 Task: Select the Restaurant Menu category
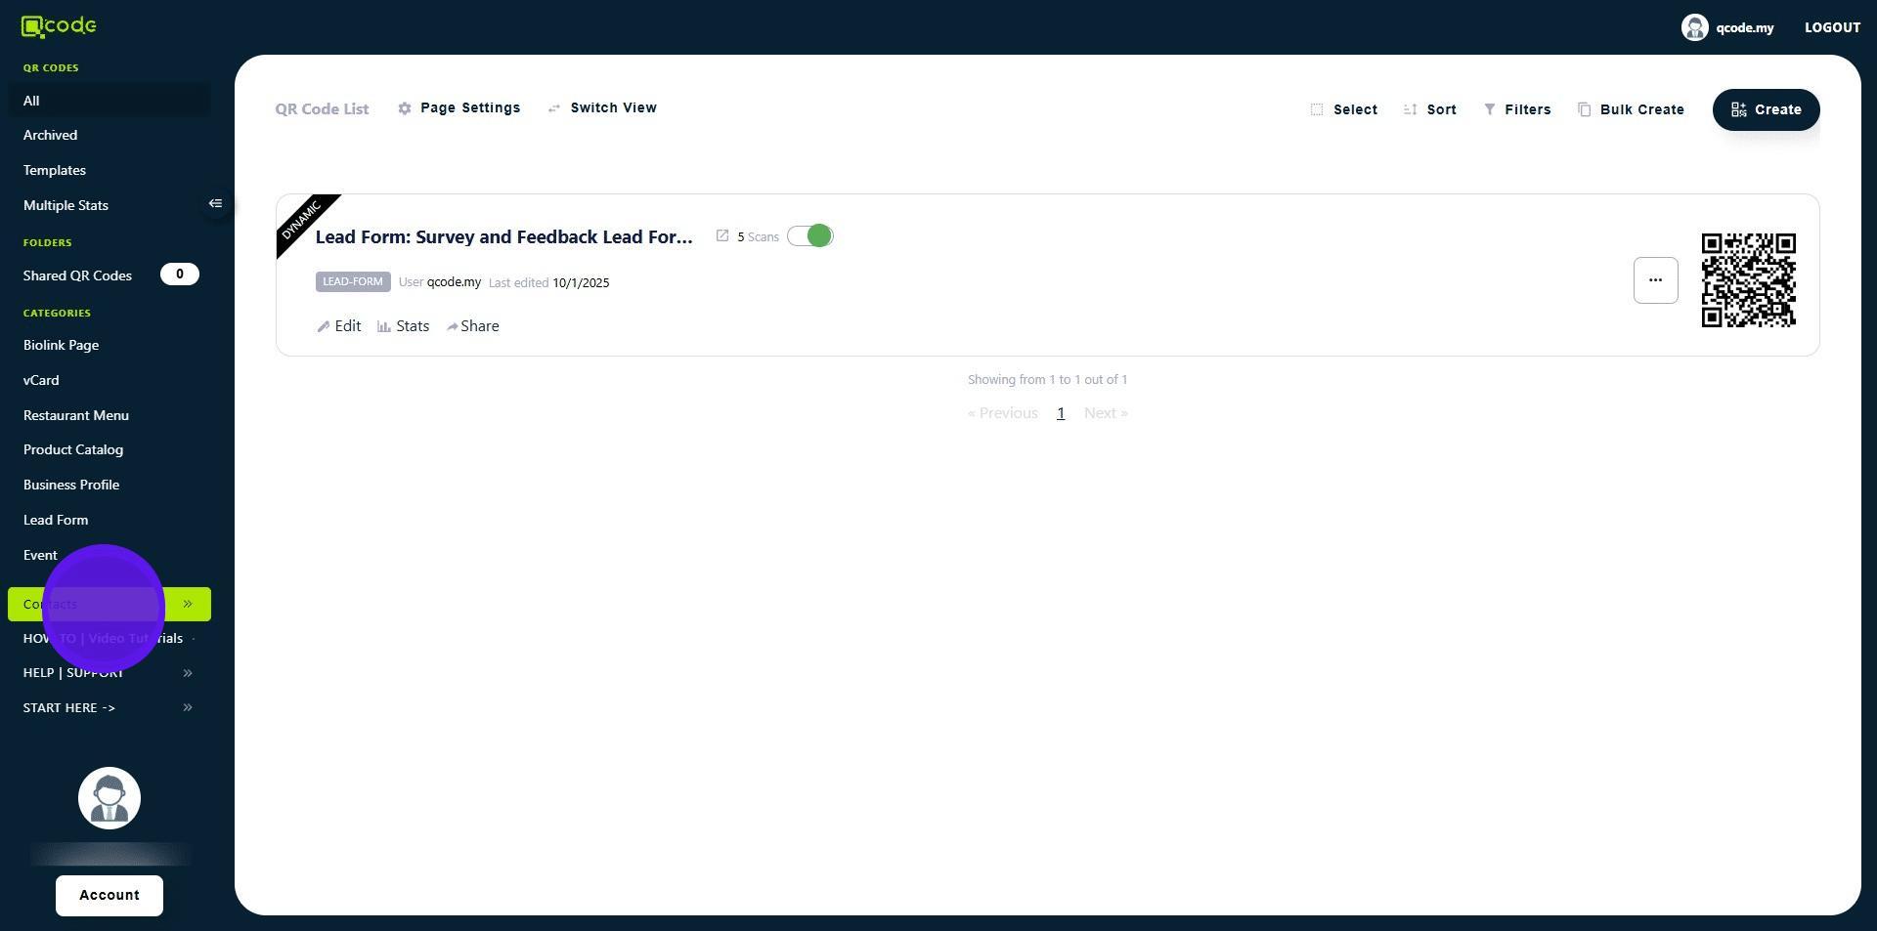pyautogui.click(x=76, y=415)
